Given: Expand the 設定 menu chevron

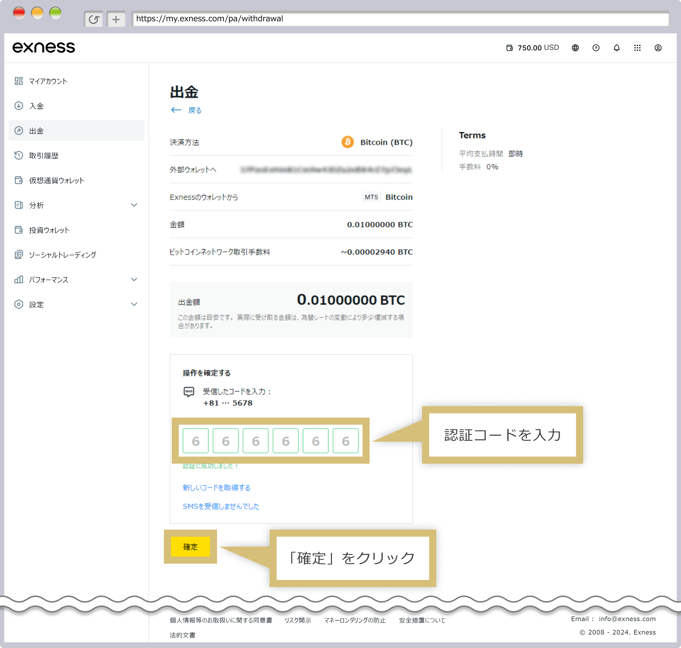Looking at the screenshot, I should point(134,304).
